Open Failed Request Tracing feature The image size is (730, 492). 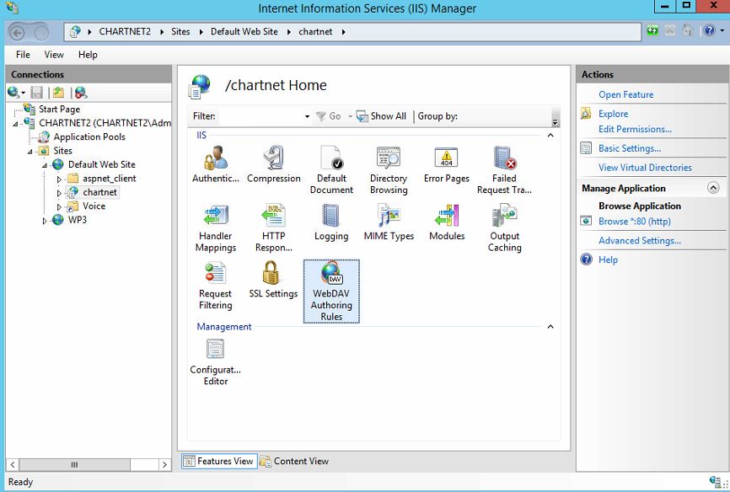tap(504, 170)
